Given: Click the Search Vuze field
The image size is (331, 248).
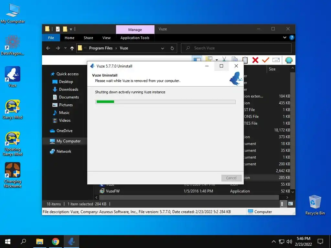Looking at the screenshot, I should pos(236,48).
